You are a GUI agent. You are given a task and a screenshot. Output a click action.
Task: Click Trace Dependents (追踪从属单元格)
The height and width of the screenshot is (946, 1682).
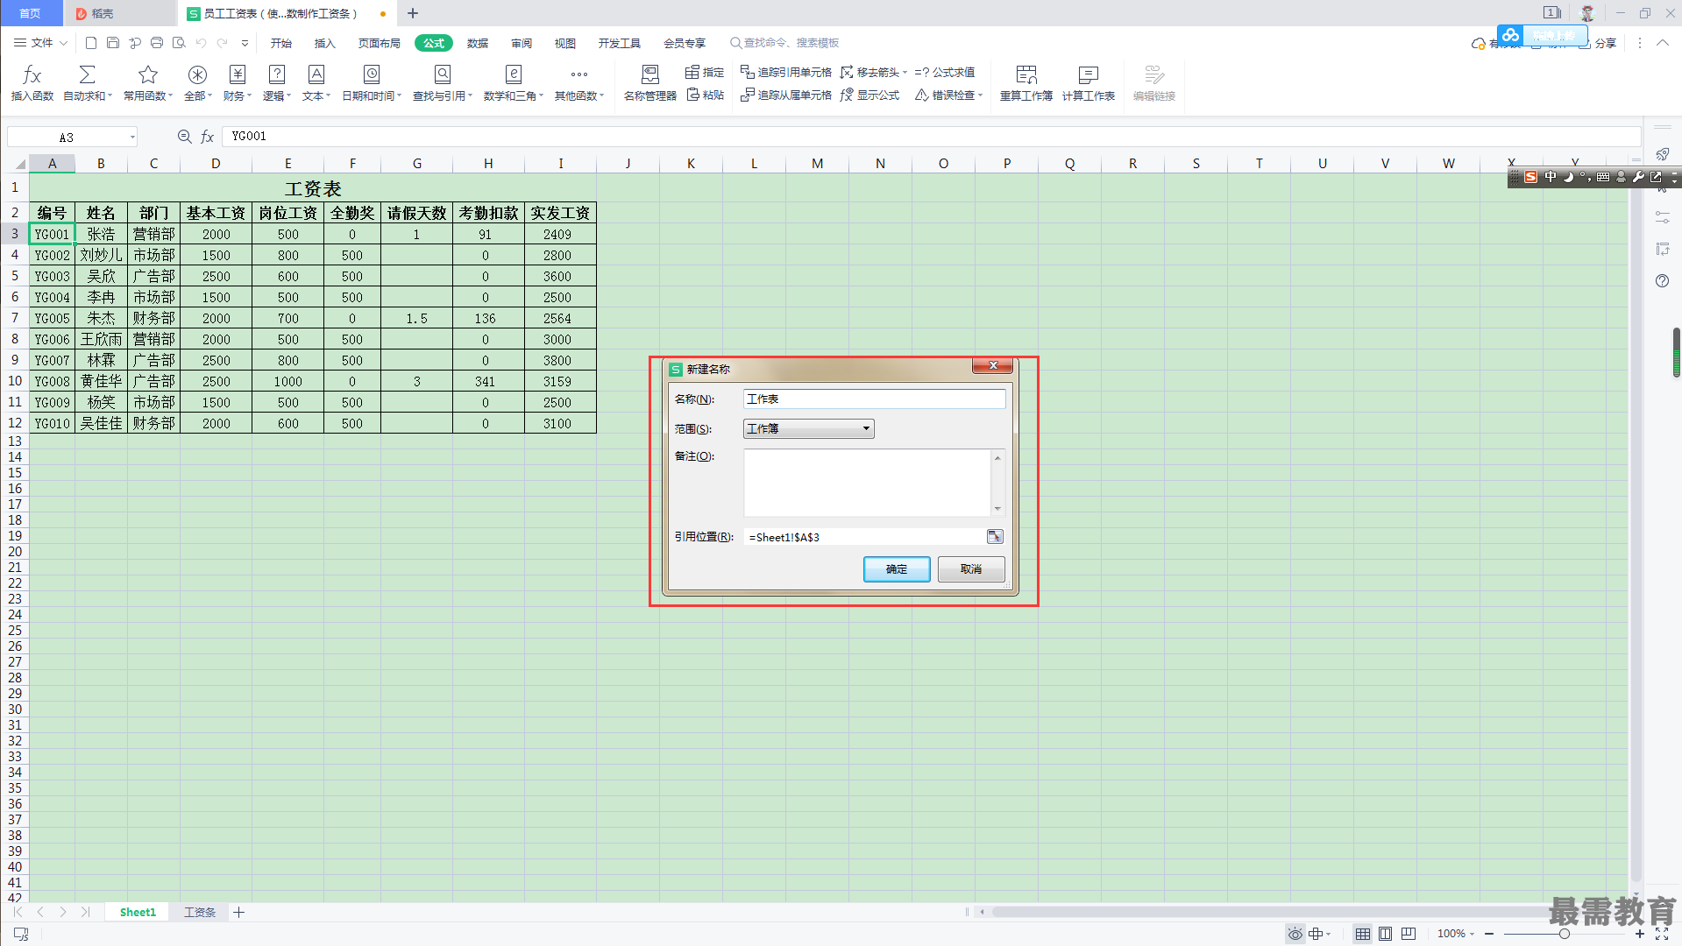click(x=786, y=95)
